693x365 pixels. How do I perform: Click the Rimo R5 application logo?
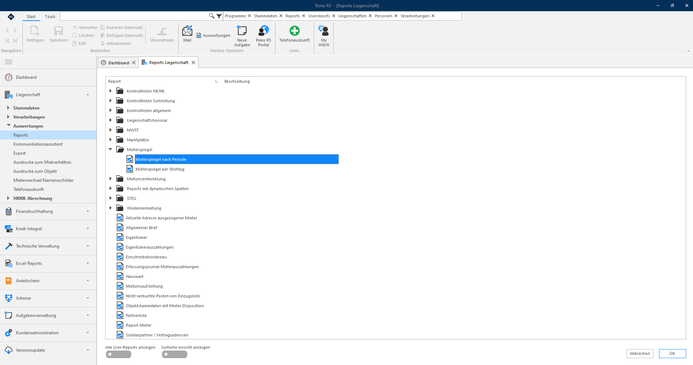(x=11, y=17)
